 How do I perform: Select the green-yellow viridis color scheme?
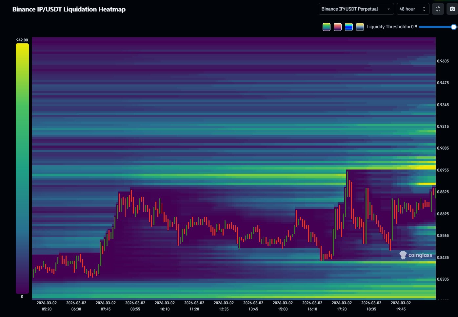click(326, 27)
